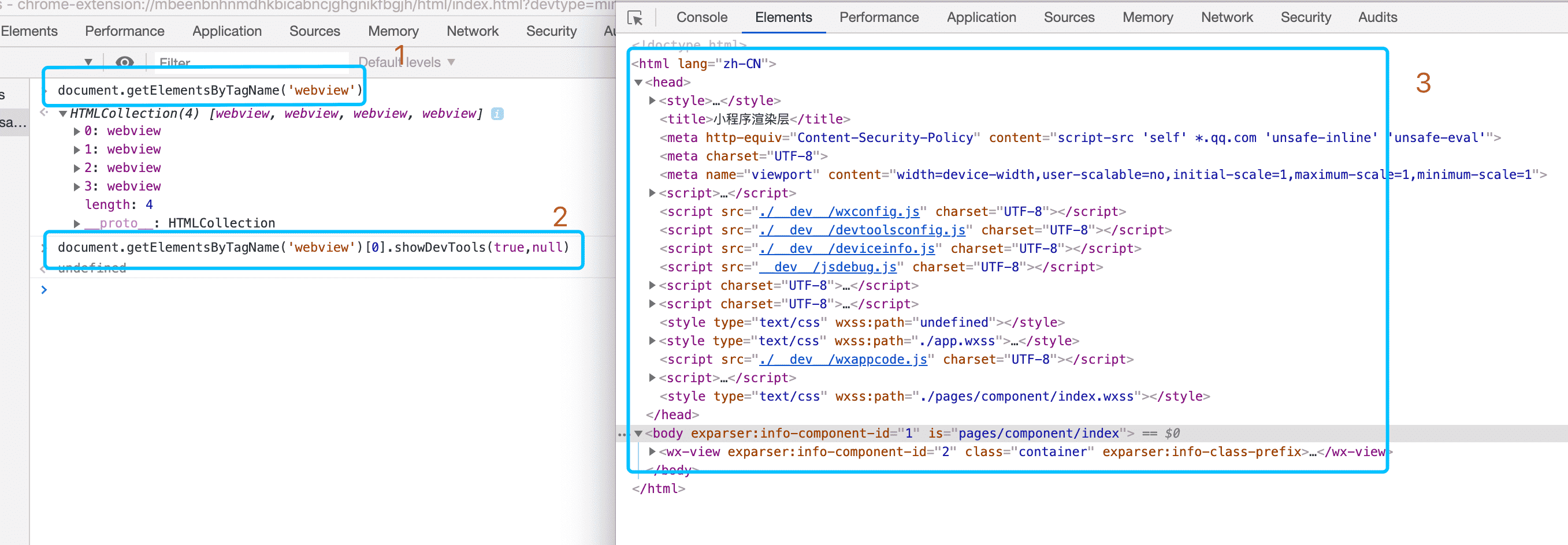Open the devtoolsconfig.js script link
This screenshot has width=1568, height=545.
862,230
